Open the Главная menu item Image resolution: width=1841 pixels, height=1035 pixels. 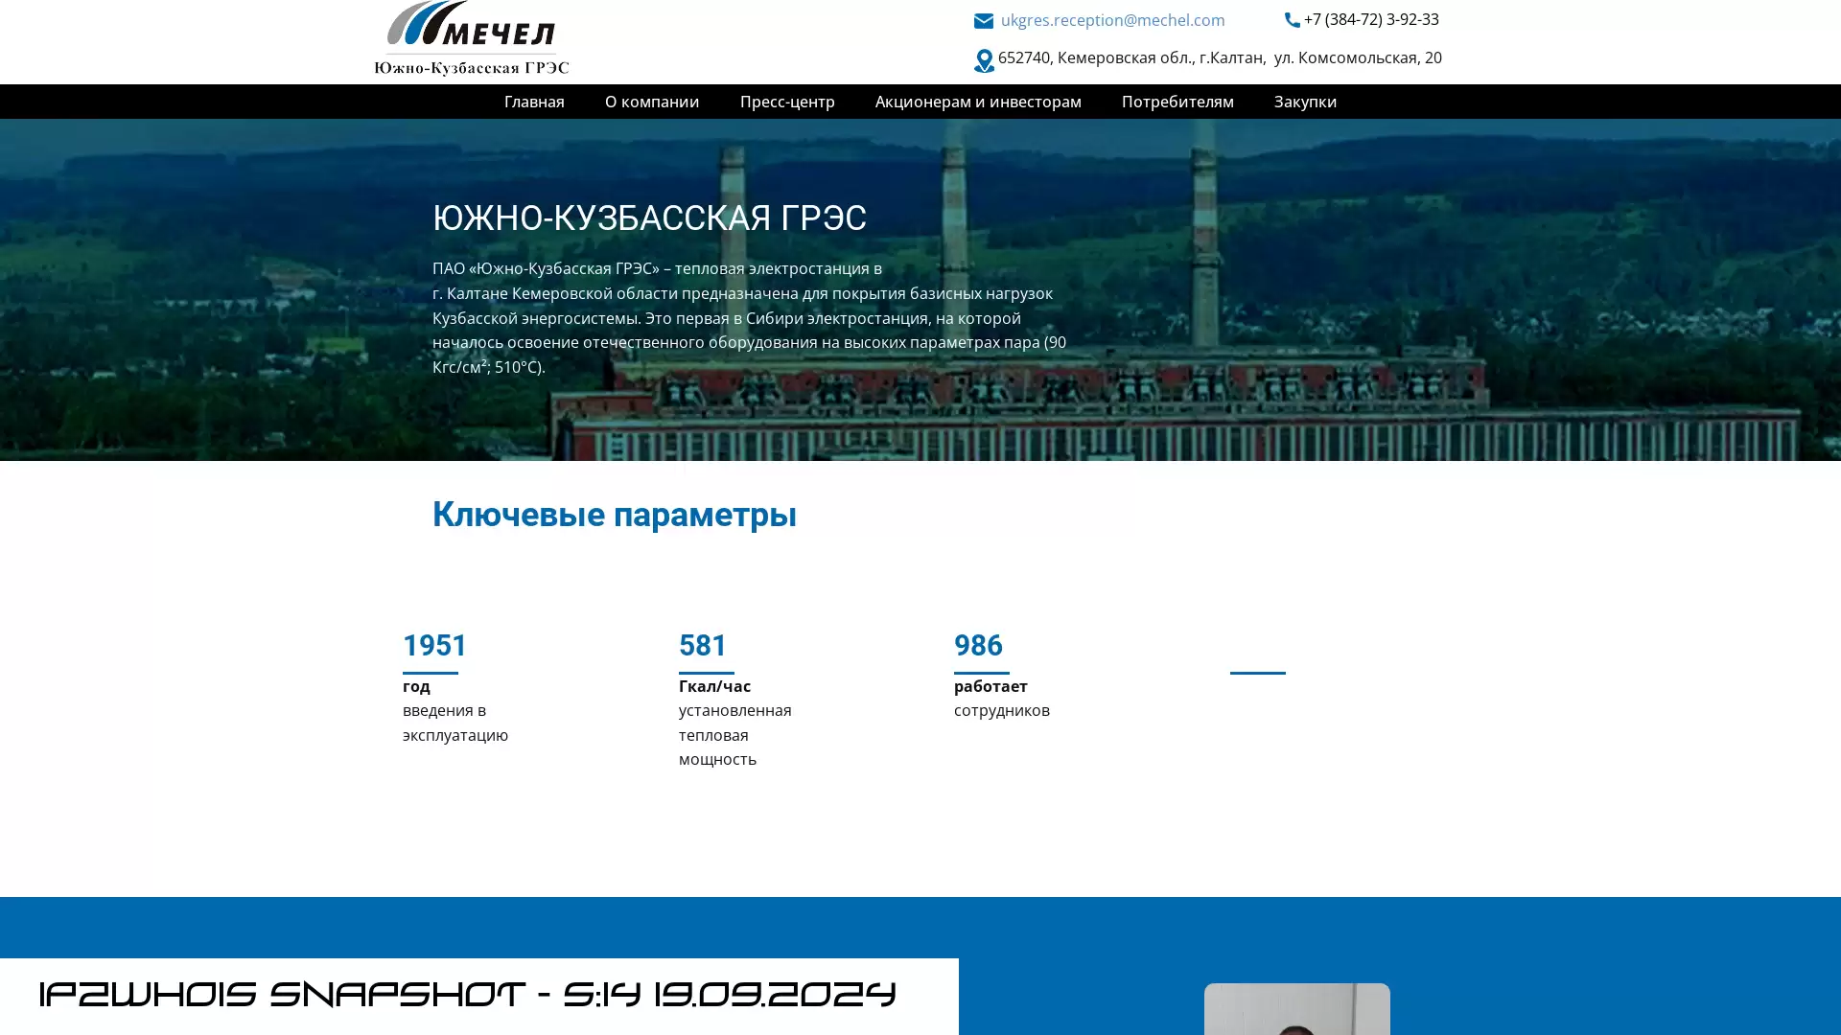pos(534,102)
